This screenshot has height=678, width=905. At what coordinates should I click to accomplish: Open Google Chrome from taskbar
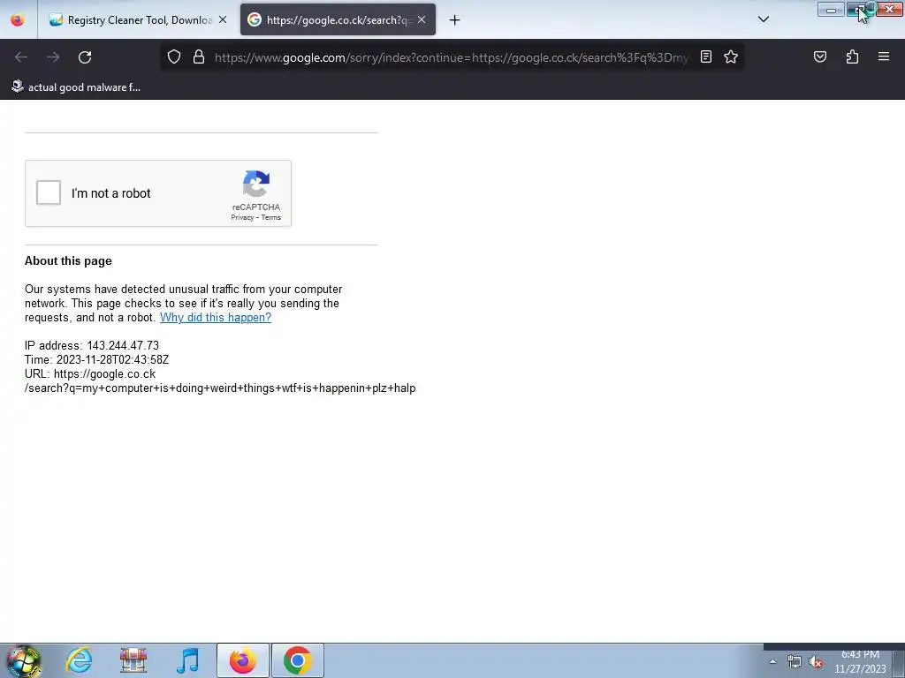[297, 660]
